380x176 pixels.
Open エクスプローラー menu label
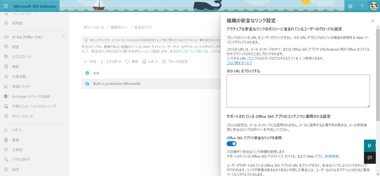pyautogui.click(x=22, y=57)
